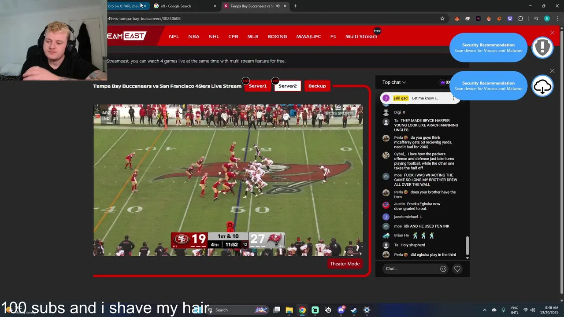564x317 pixels.
Task: Click the orange fox-face extension icon
Action: pos(457,18)
